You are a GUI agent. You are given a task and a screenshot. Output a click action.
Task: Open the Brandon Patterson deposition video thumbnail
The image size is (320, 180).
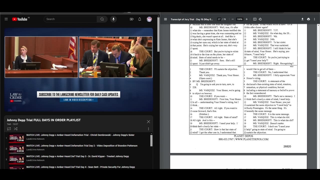pyautogui.click(x=17, y=149)
